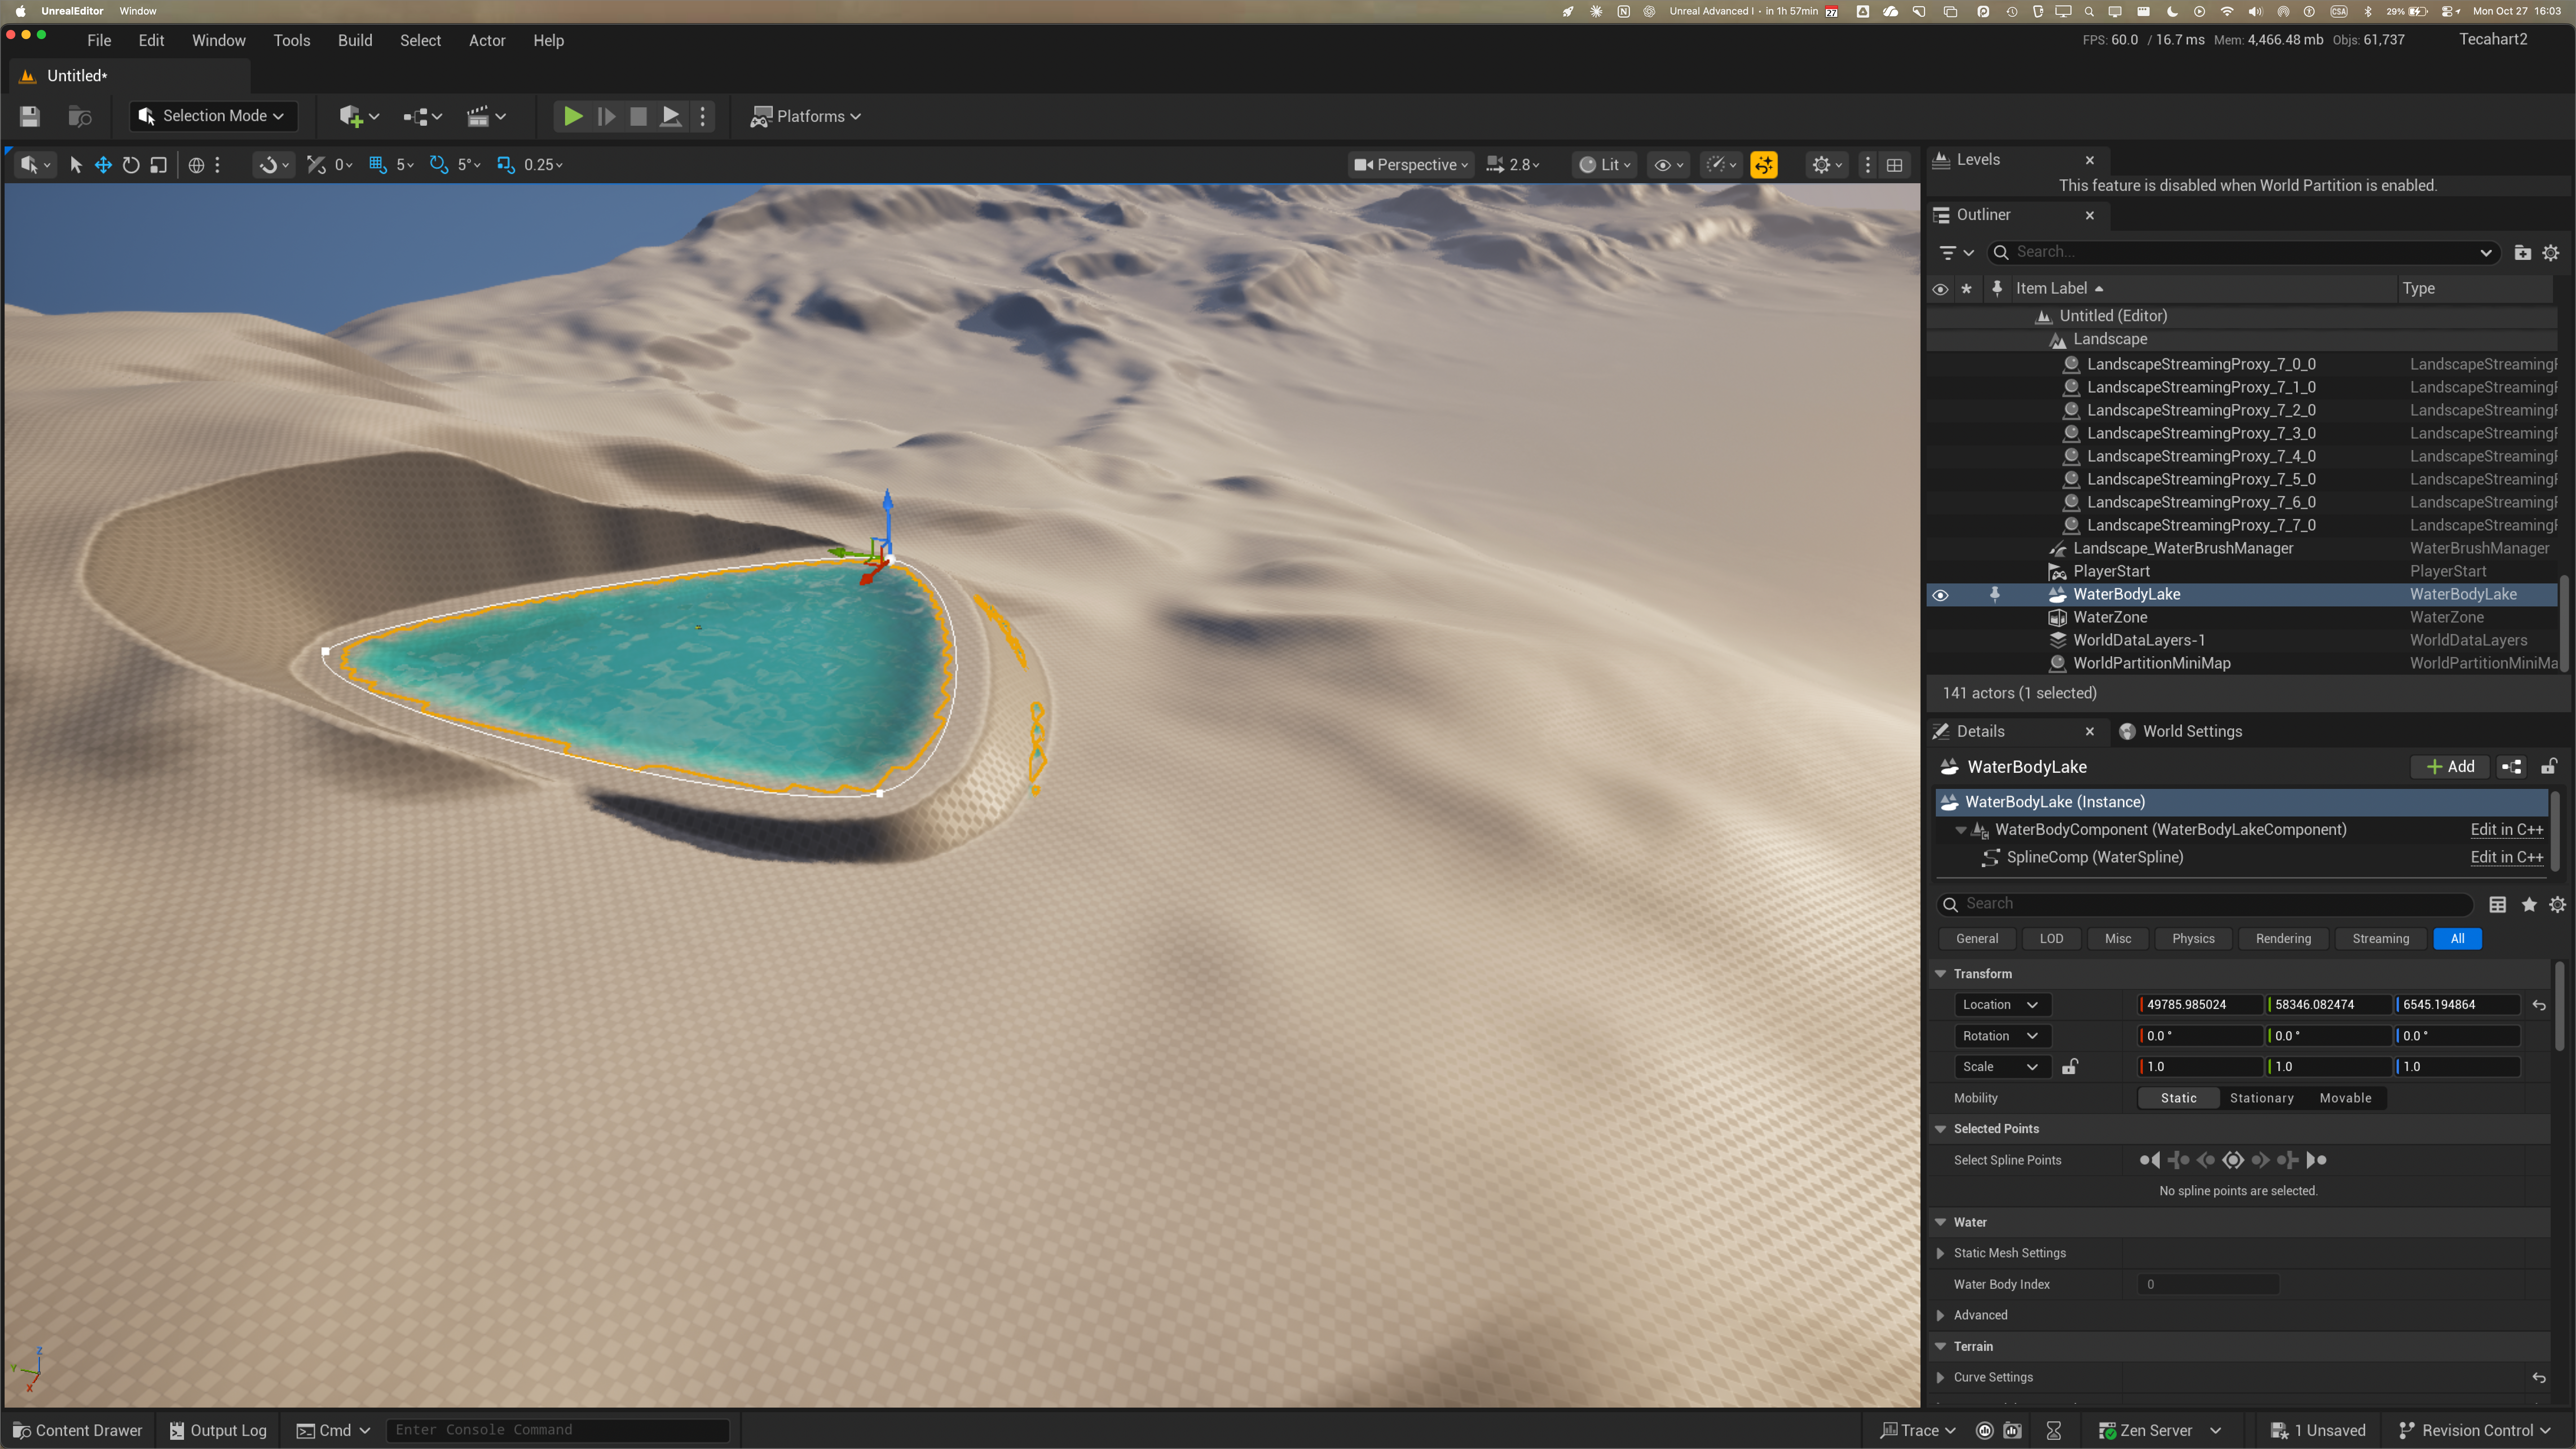Open the scale snap 0.25 dropdown
Image resolution: width=2576 pixels, height=1449 pixels.
(544, 165)
